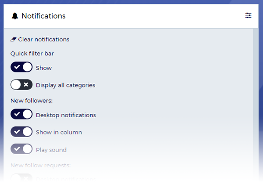Open notification settings via the sliders icon
Image resolution: width=263 pixels, height=188 pixels.
(248, 16)
